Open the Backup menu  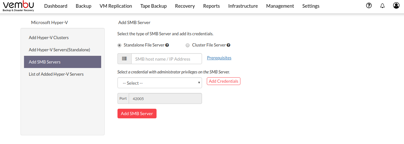coord(84,6)
